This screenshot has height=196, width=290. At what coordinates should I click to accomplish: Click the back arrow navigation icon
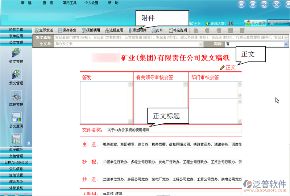pos(241,4)
